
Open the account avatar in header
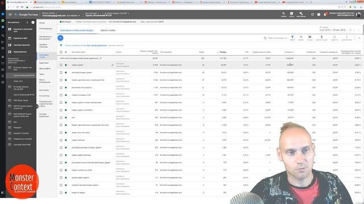click(x=358, y=15)
